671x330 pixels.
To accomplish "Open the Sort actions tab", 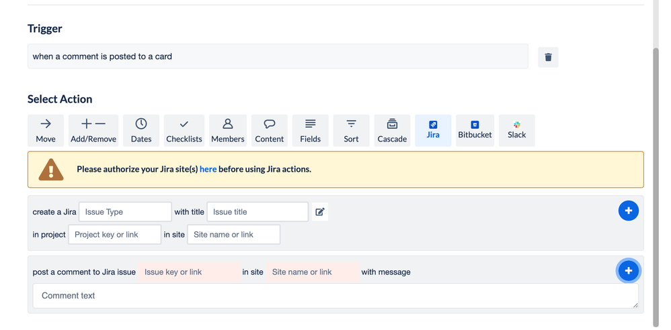I will coord(352,131).
